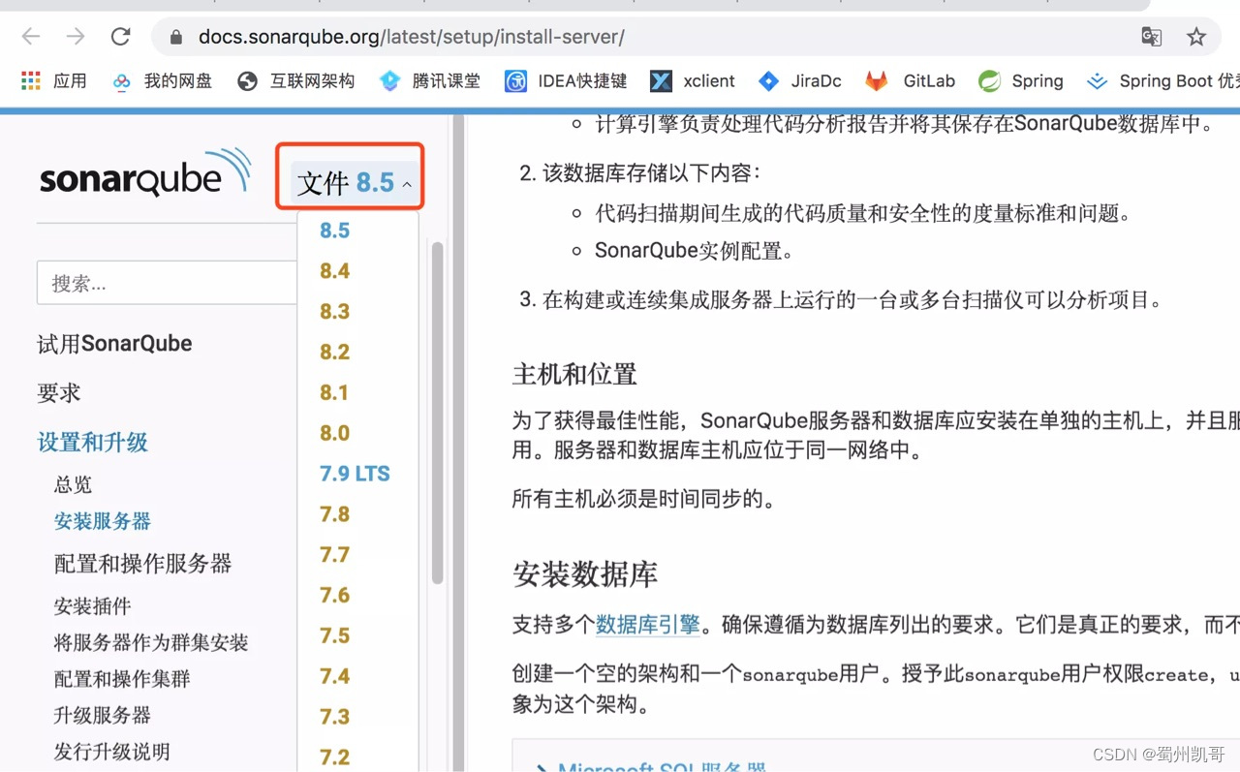Select version 7.9 LTS in the list

tap(355, 474)
